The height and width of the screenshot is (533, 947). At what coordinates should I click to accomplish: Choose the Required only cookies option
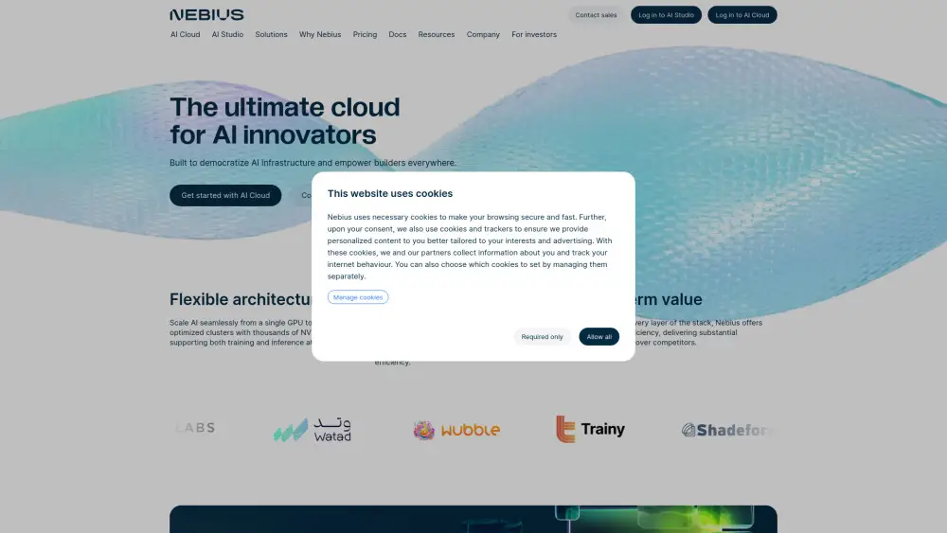[542, 337]
